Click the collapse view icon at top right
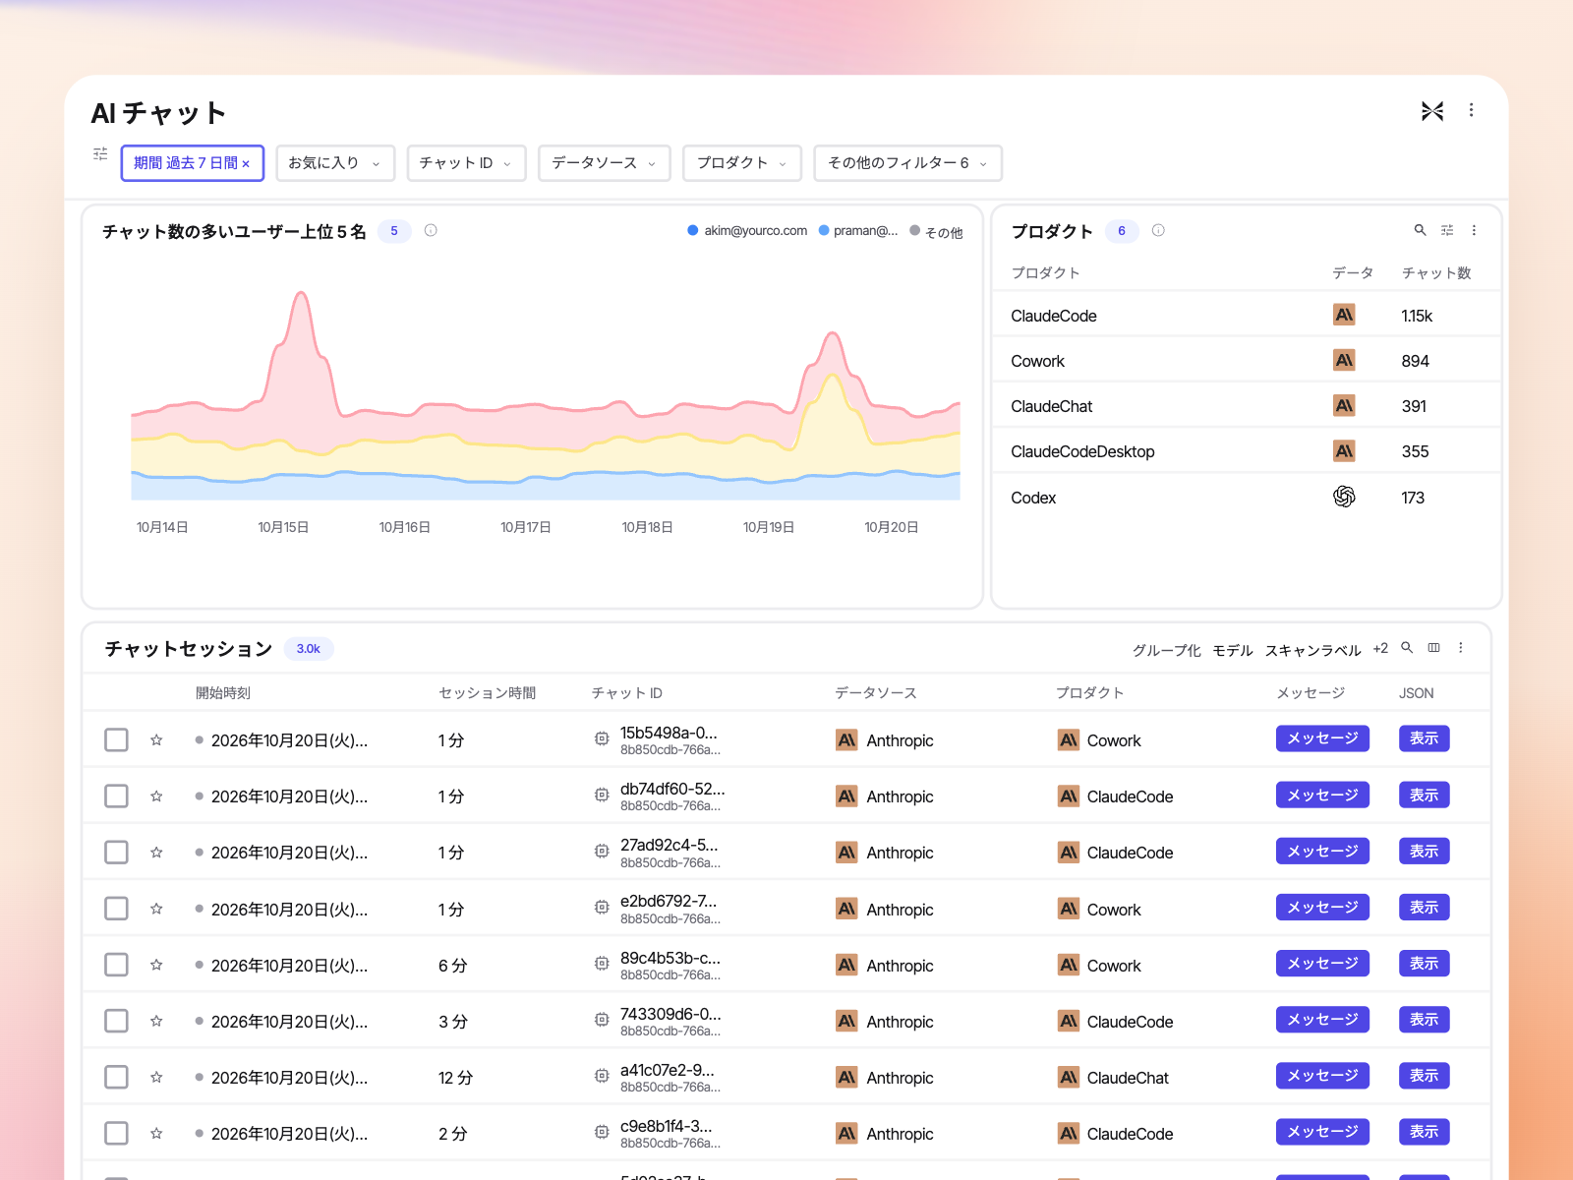Screen dimensions: 1573x1180 [1432, 111]
